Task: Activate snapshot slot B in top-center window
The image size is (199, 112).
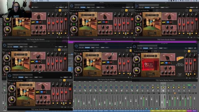Action: pyautogui.click(x=129, y=10)
